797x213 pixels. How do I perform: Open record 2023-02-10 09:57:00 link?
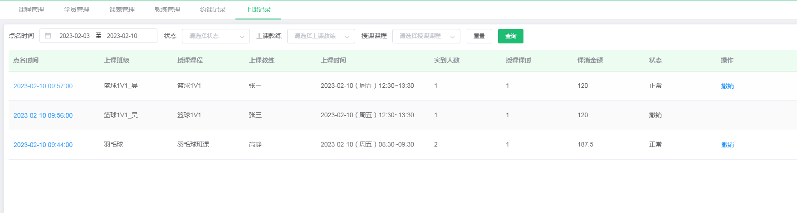tap(43, 86)
